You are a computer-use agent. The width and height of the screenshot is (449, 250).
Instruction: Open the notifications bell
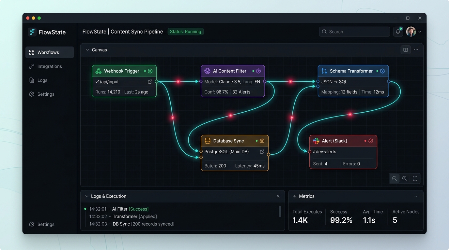click(398, 32)
